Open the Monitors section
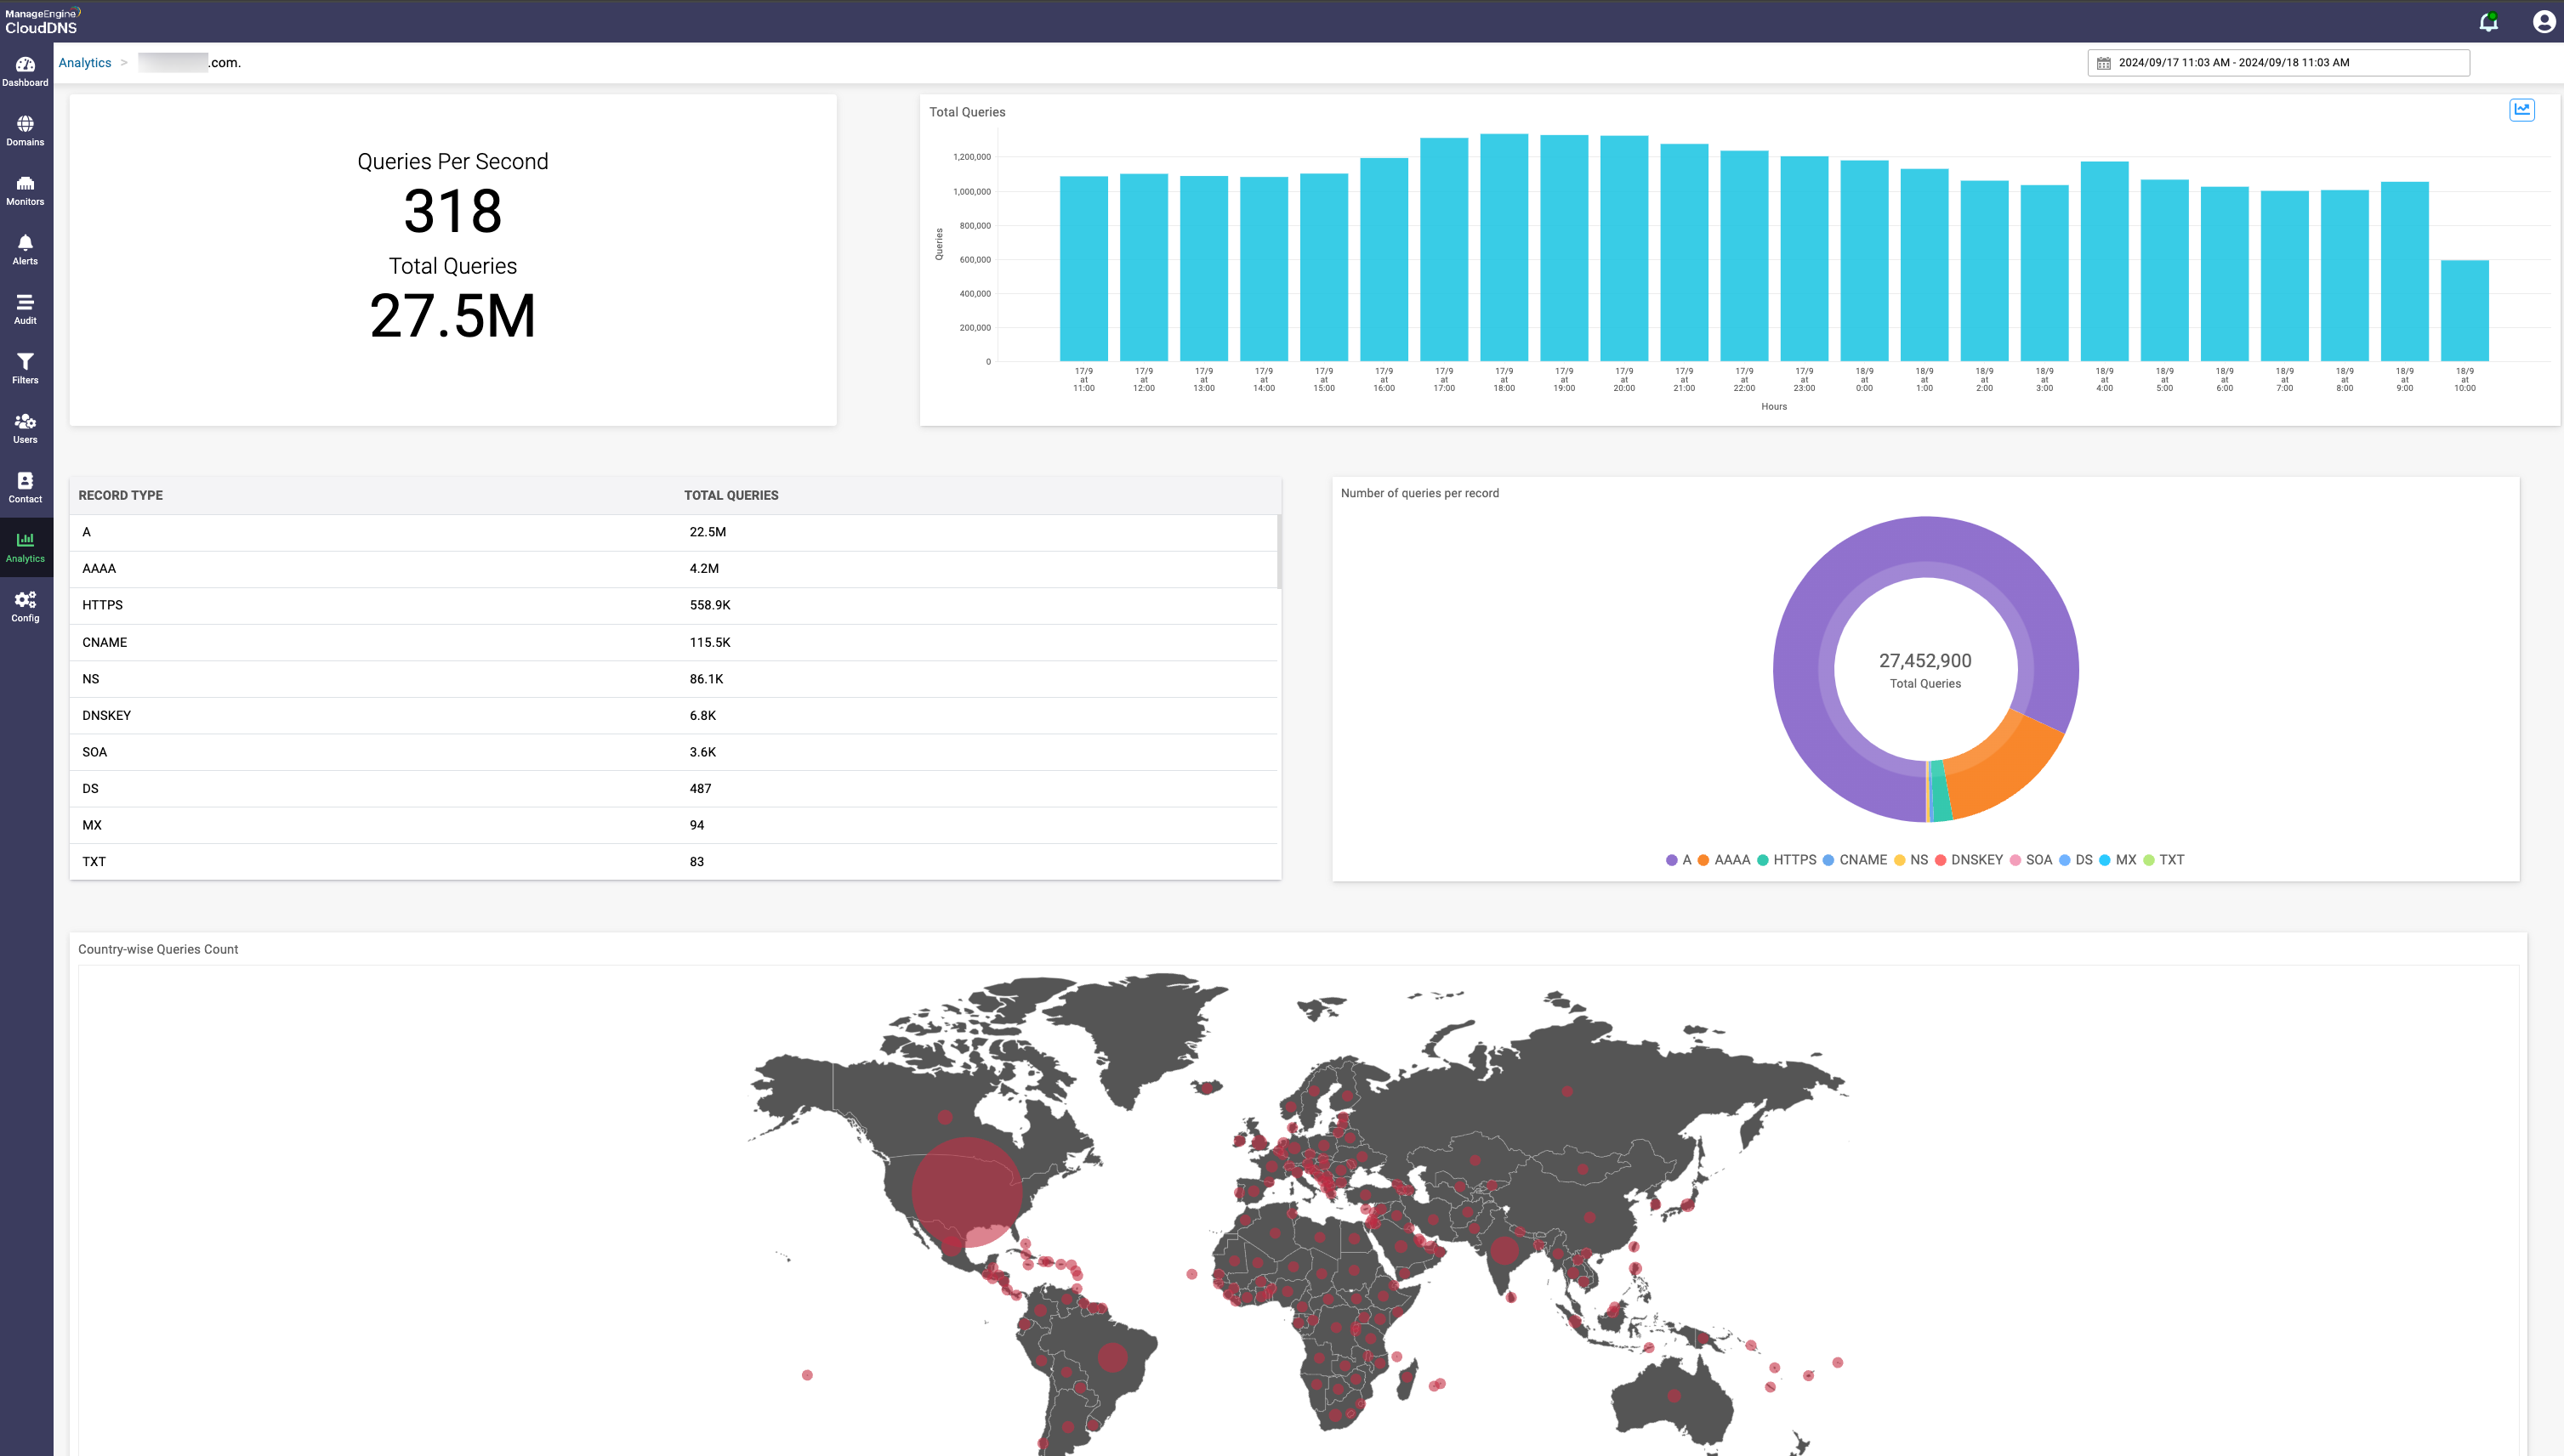Viewport: 2564px width, 1456px height. tap(25, 189)
